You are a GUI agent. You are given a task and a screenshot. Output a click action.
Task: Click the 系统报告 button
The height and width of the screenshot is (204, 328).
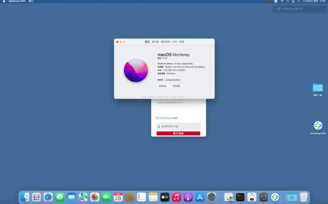pos(163,86)
